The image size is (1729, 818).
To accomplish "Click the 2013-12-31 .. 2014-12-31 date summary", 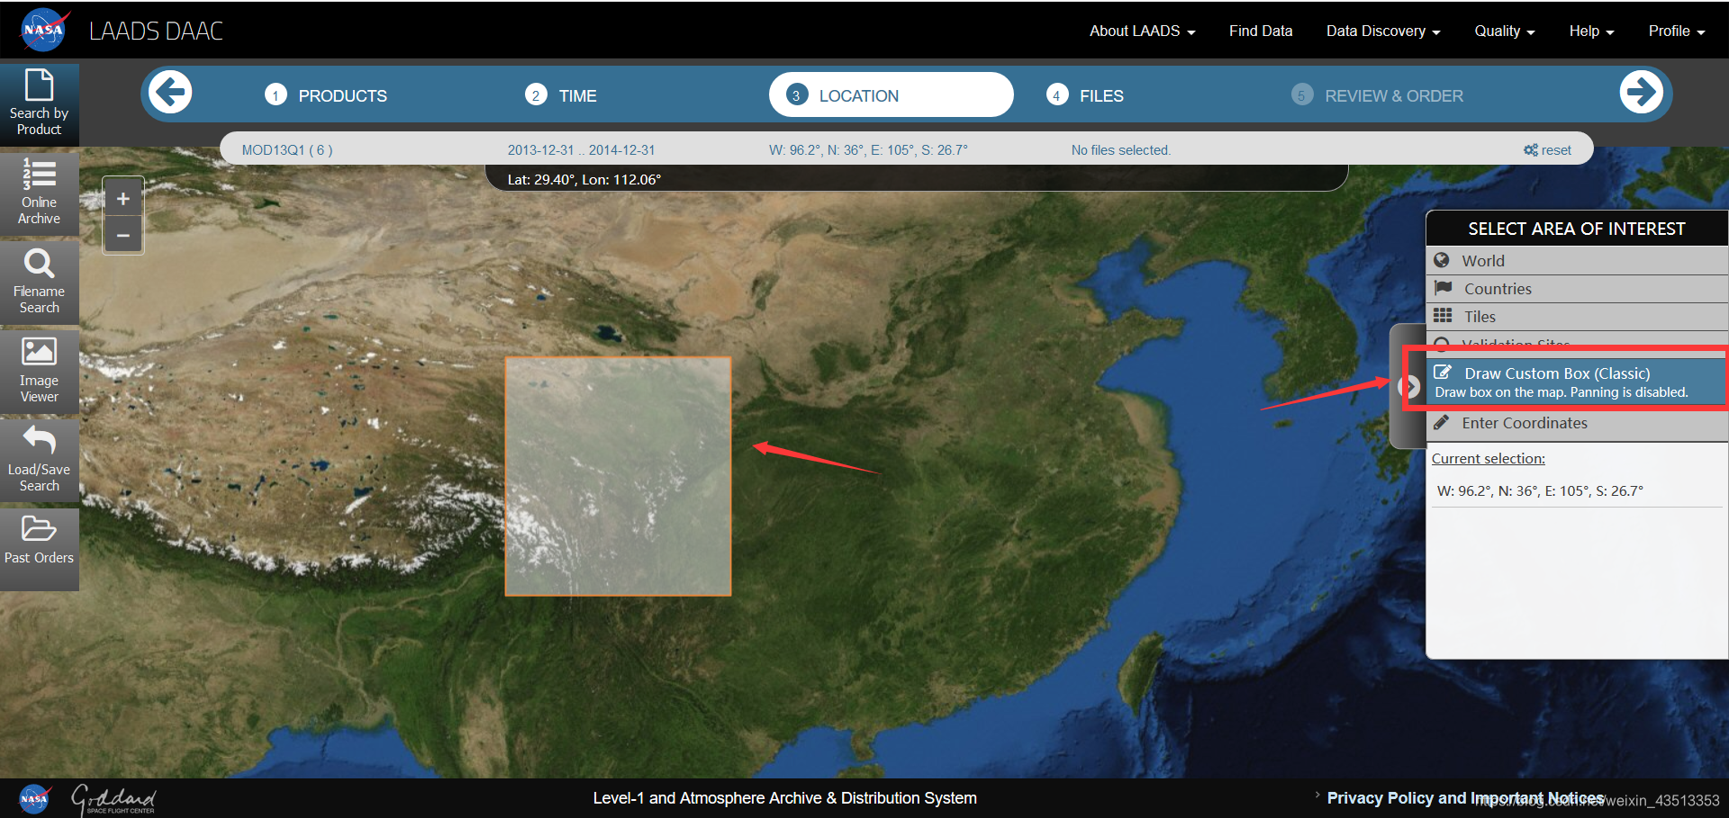I will (581, 150).
